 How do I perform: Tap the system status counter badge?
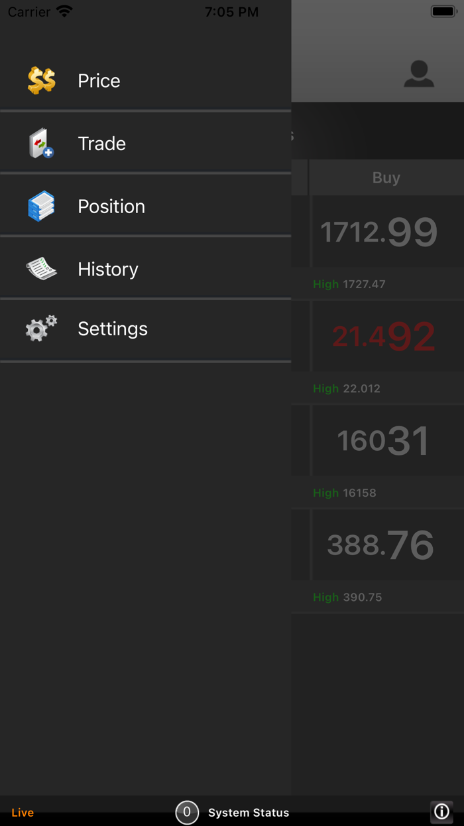coord(187,812)
